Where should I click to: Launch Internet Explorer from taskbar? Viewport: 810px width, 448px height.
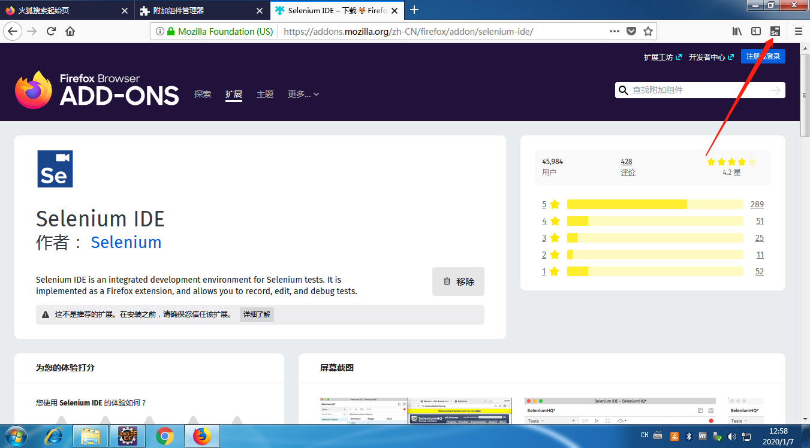(53, 437)
